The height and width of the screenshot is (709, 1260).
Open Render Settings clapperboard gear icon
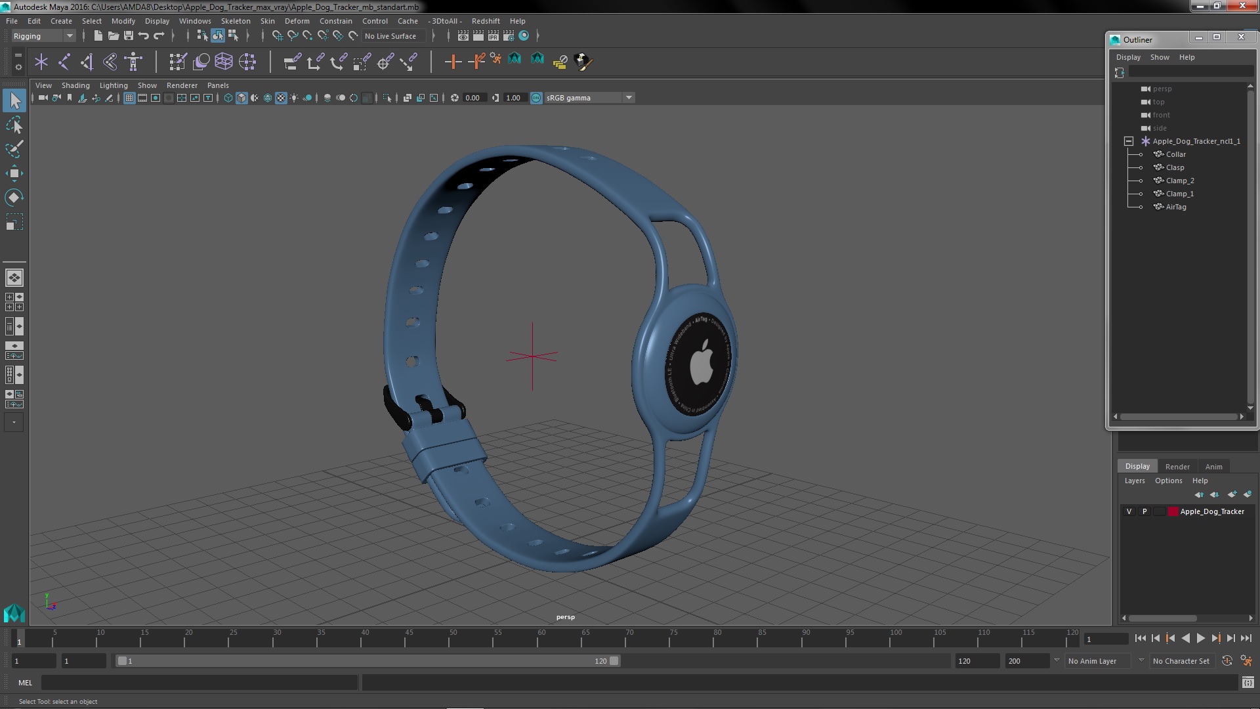point(509,35)
